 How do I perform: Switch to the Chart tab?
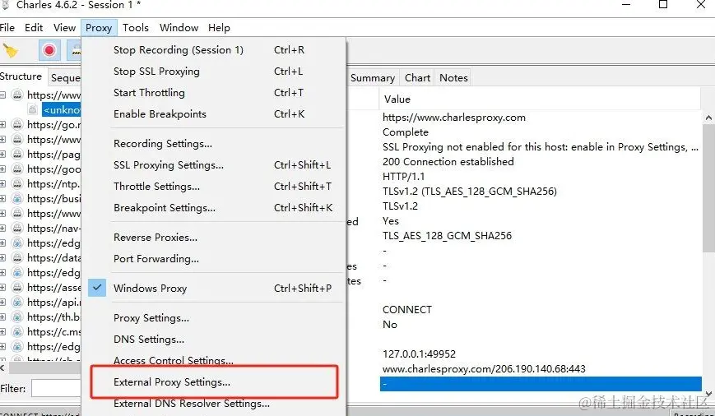(417, 78)
